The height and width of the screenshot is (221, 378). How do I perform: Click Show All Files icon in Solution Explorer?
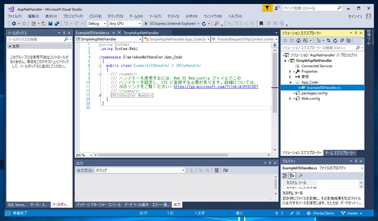coord(348,41)
